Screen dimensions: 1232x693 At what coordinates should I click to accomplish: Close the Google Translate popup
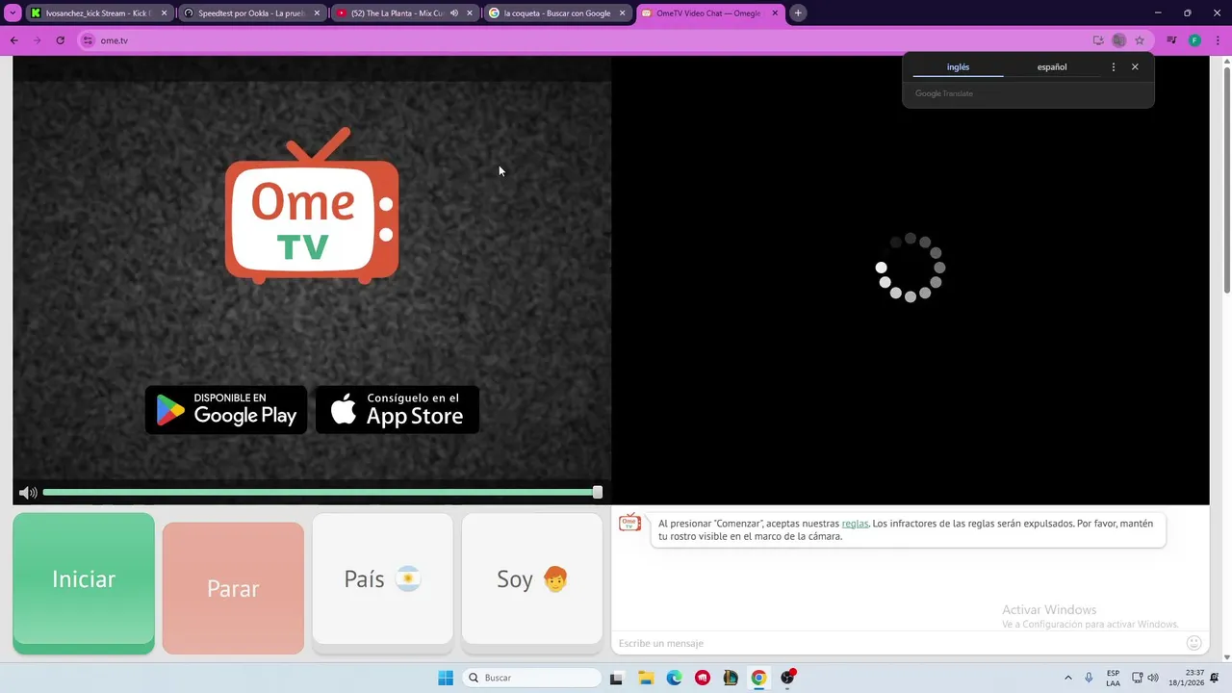[1135, 67]
